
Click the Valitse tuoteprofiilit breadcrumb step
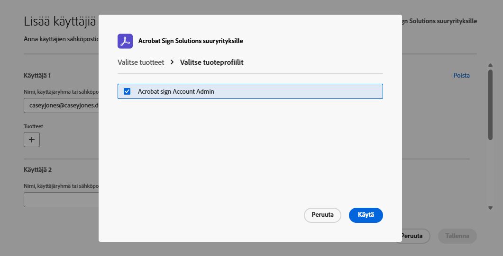[x=212, y=62]
